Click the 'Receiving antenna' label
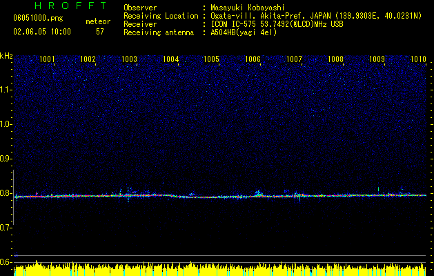The height and width of the screenshot is (276, 434). coord(159,32)
